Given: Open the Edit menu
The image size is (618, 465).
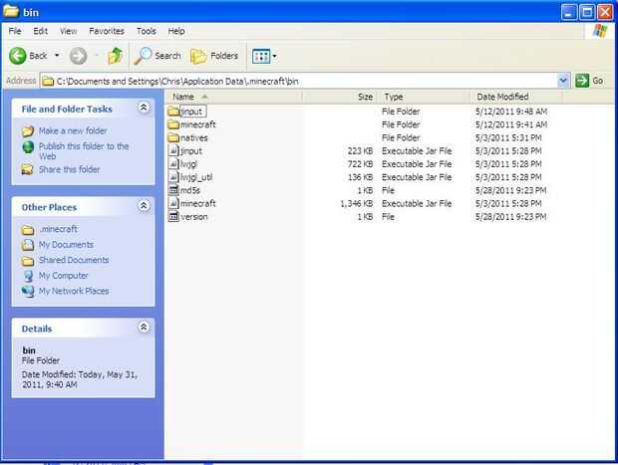Looking at the screenshot, I should click(40, 31).
